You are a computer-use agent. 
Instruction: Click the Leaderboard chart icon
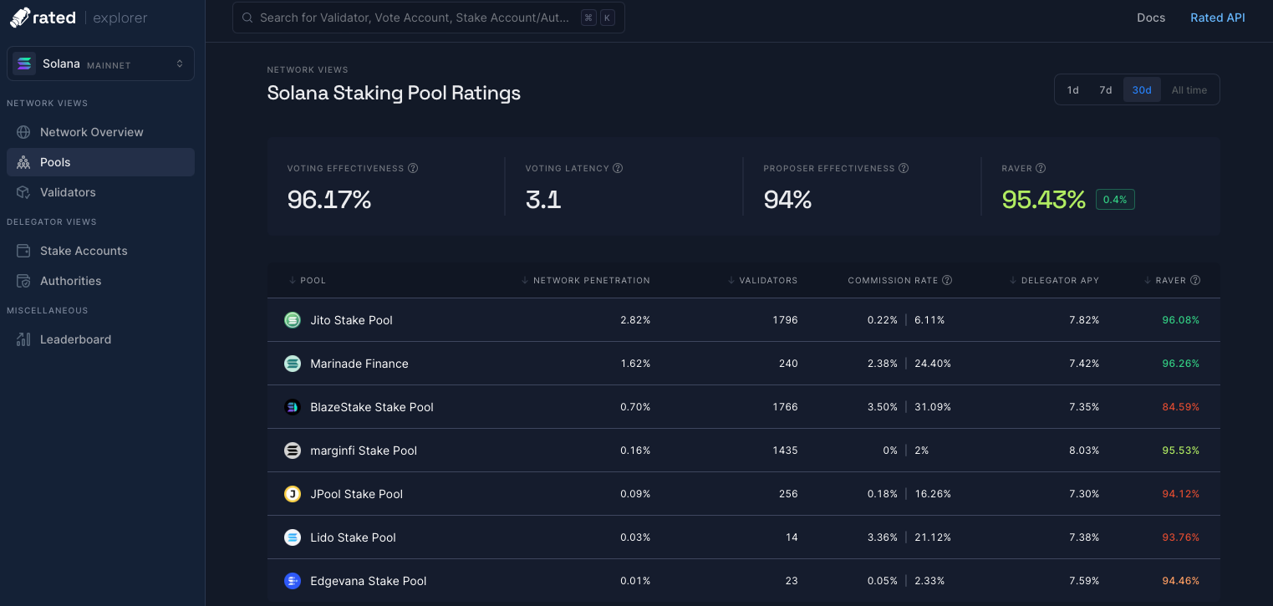[23, 339]
